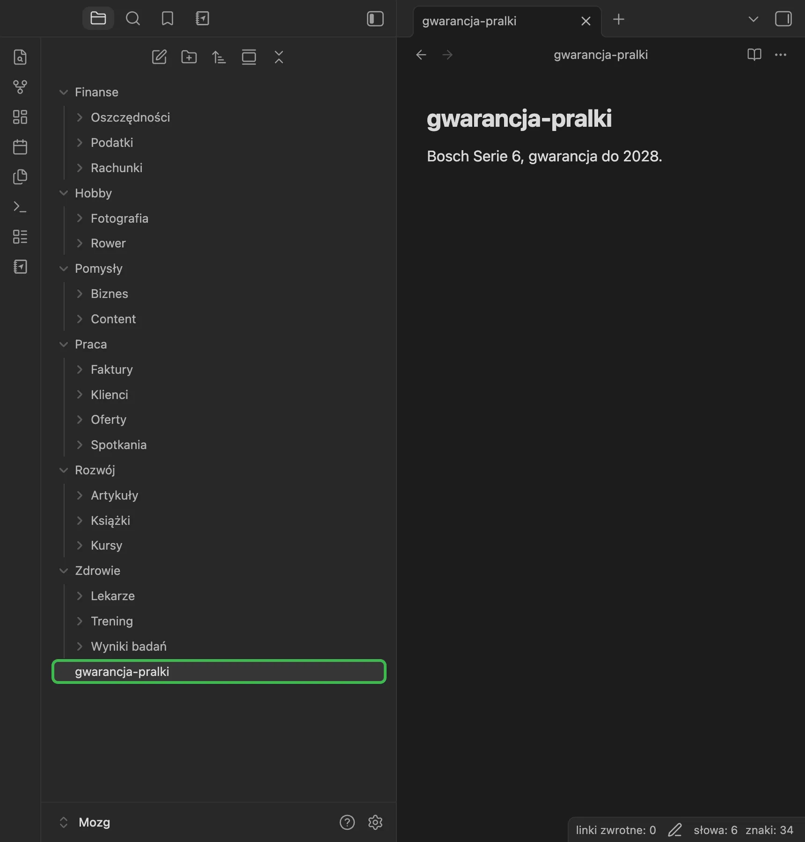
Task: Toggle the left sidebar collapse button
Action: pos(375,19)
